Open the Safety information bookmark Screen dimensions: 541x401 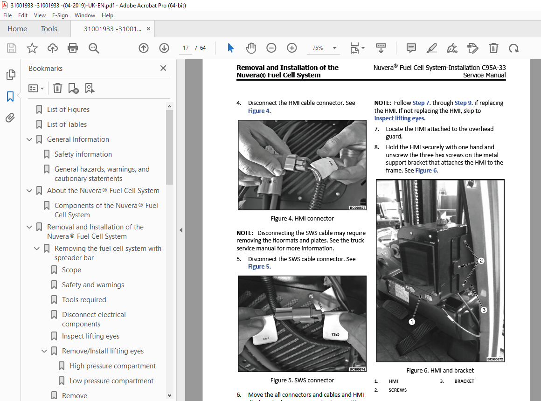(x=83, y=154)
